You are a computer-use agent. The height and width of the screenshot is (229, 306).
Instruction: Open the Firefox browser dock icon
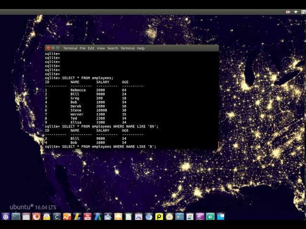[x=36, y=217]
